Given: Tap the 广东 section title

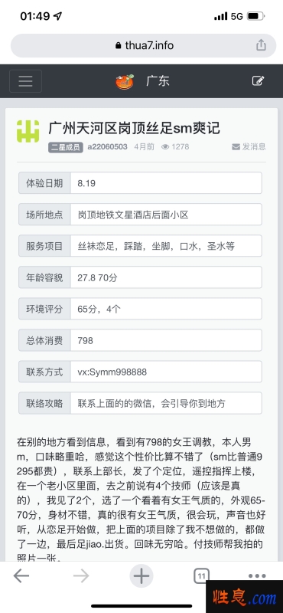Looking at the screenshot, I should (x=158, y=81).
